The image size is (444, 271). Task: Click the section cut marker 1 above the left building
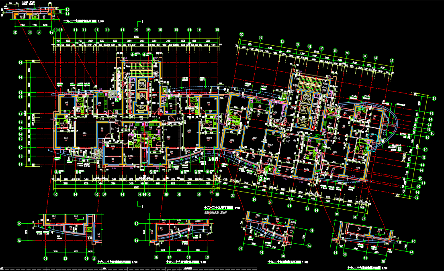pyautogui.click(x=140, y=22)
